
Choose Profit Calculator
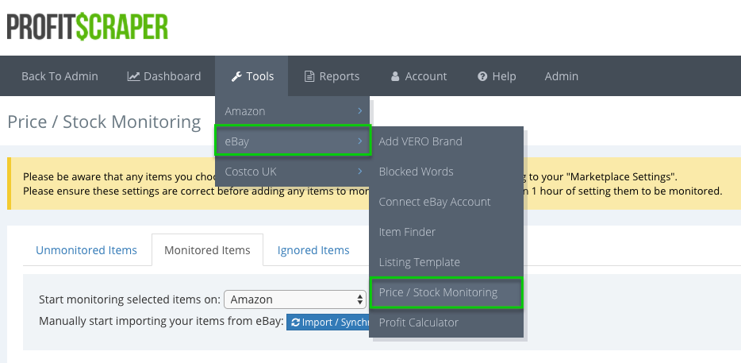[446, 322]
